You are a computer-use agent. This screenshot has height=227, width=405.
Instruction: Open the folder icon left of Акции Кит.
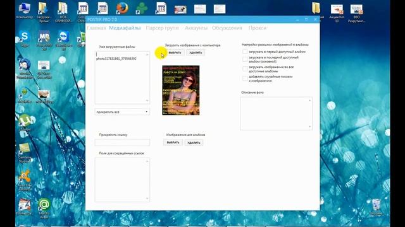[x=316, y=8]
